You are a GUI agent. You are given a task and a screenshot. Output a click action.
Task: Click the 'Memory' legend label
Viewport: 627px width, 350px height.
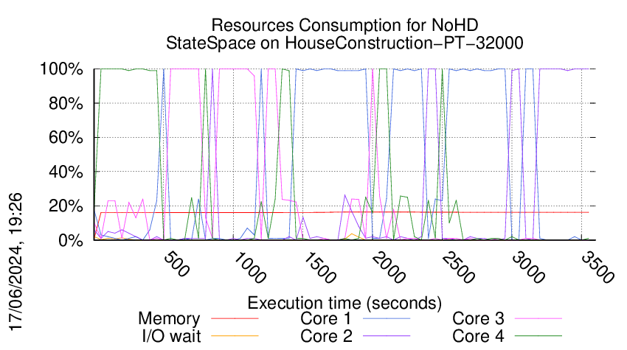click(169, 319)
